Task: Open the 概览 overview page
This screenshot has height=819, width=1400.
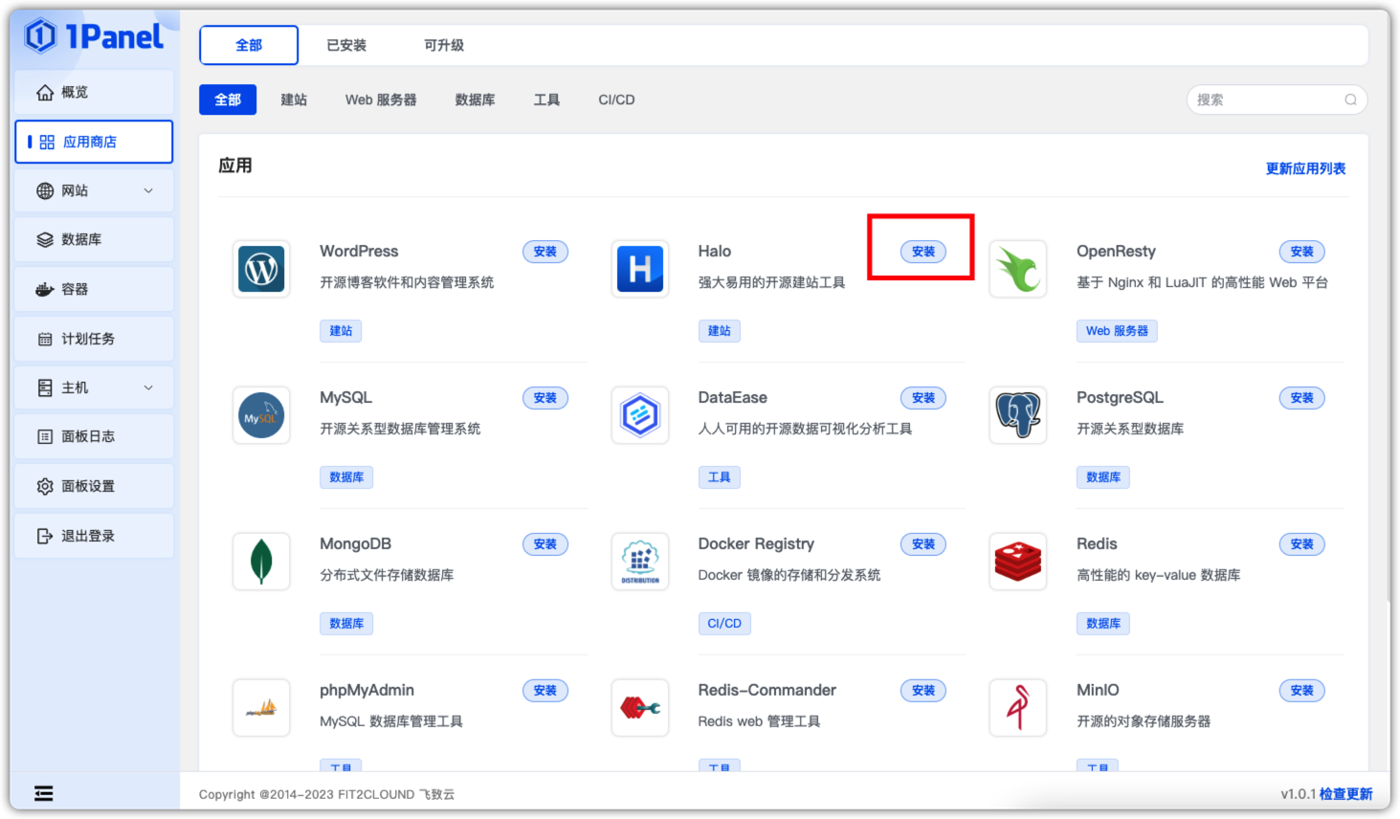Action: tap(94, 92)
